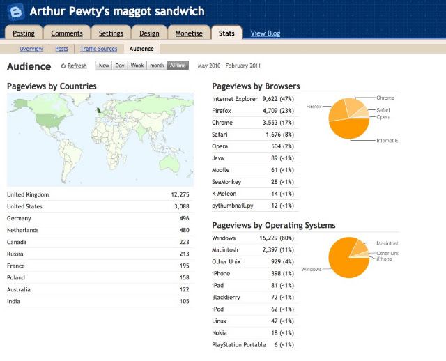Click the Blogger logo icon
This screenshot has height=361, width=446.
[16, 12]
